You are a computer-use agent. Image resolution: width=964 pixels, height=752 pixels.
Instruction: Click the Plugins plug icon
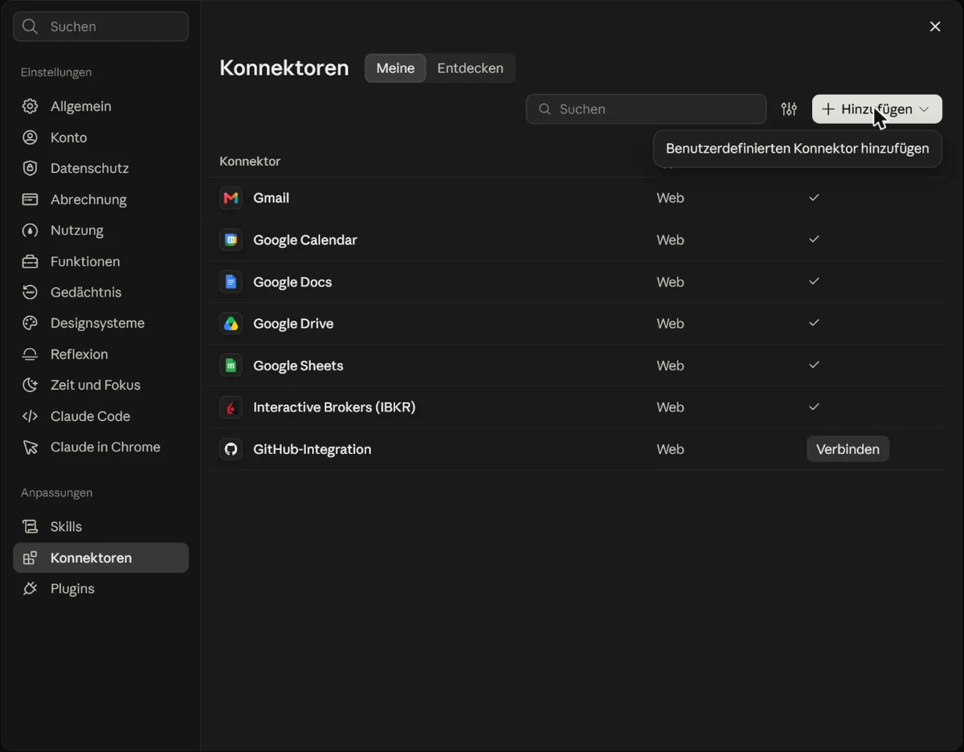coord(30,589)
